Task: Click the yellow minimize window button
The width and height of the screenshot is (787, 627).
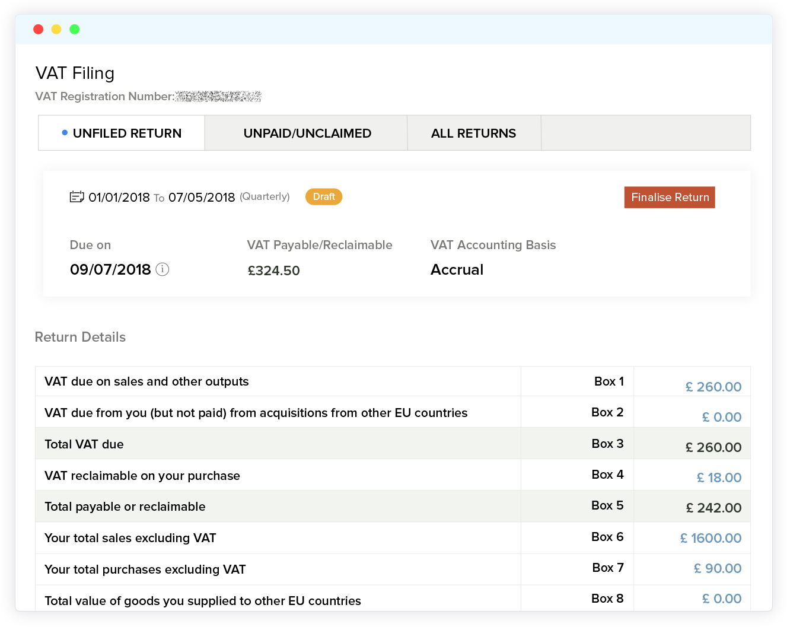Action: pos(56,29)
